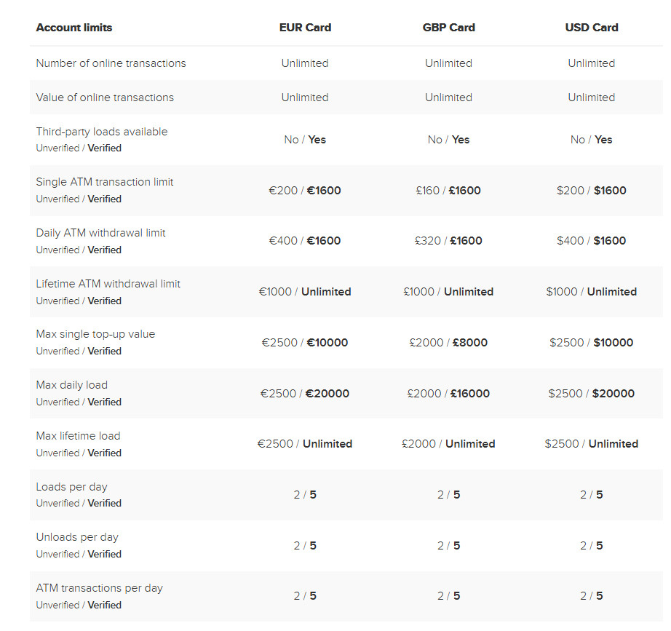Select the EUR Card column header
This screenshot has width=671, height=631.
[305, 28]
